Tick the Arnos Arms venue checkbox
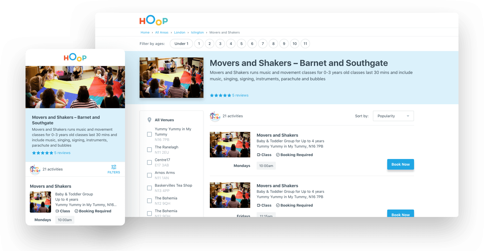The width and height of the screenshot is (484, 251). click(149, 175)
